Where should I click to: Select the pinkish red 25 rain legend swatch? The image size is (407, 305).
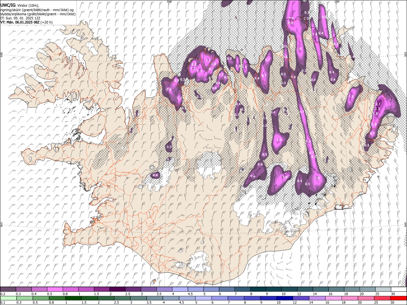pyautogui.click(x=382, y=298)
